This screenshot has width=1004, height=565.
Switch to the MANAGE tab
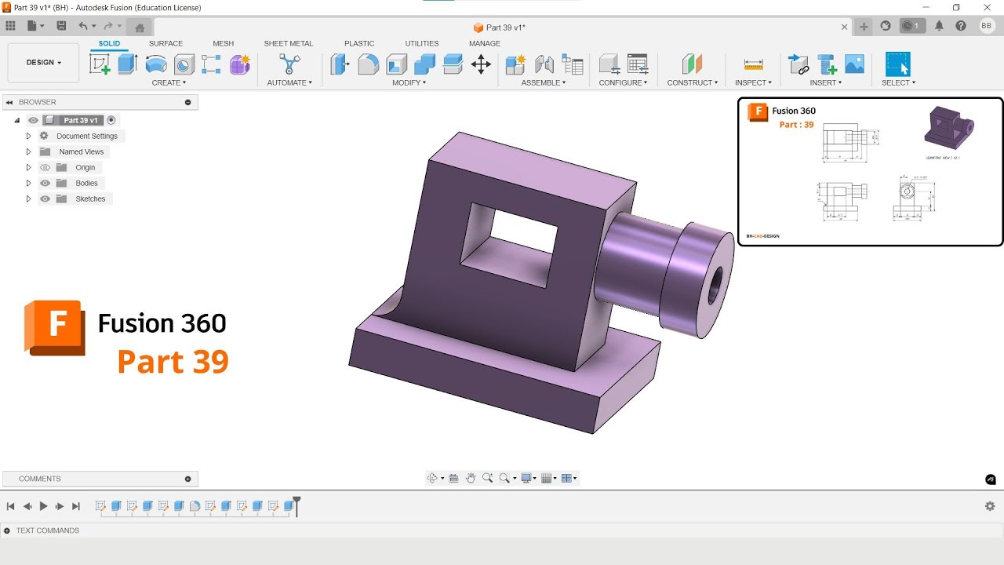pos(485,43)
